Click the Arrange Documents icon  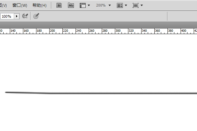tap(120, 5)
